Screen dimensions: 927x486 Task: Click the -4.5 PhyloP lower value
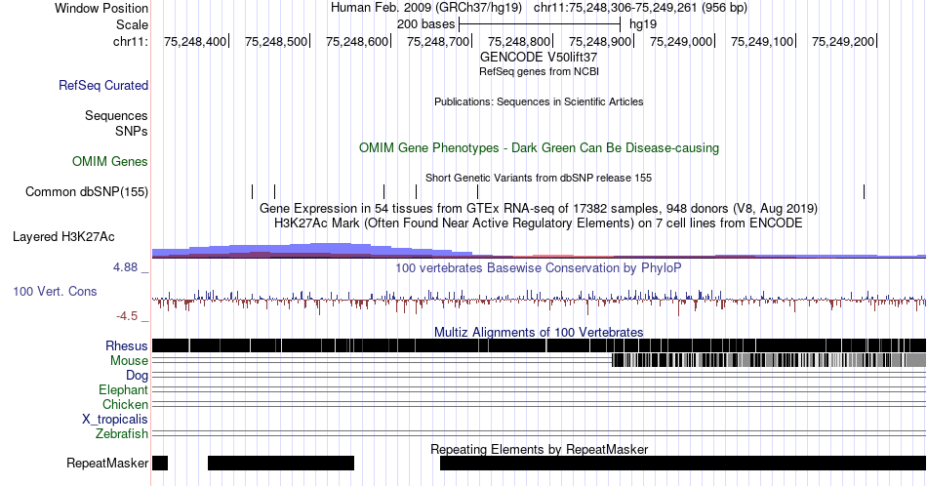coord(127,316)
